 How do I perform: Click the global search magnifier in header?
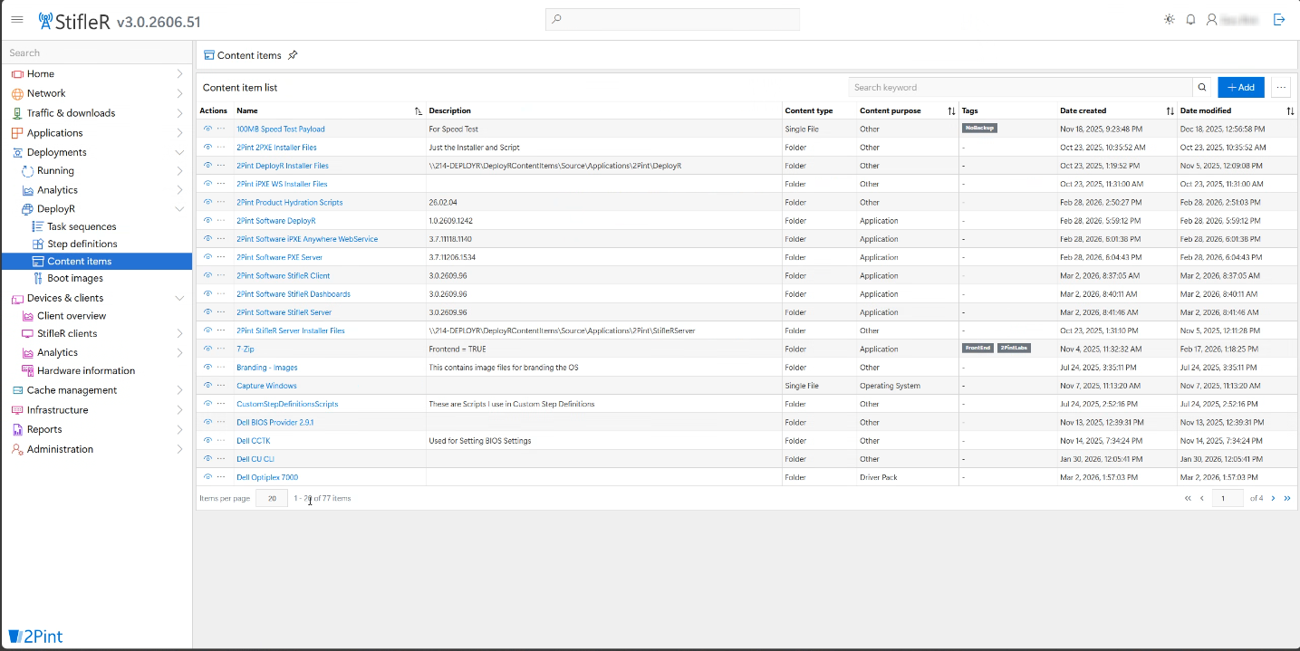coord(557,19)
